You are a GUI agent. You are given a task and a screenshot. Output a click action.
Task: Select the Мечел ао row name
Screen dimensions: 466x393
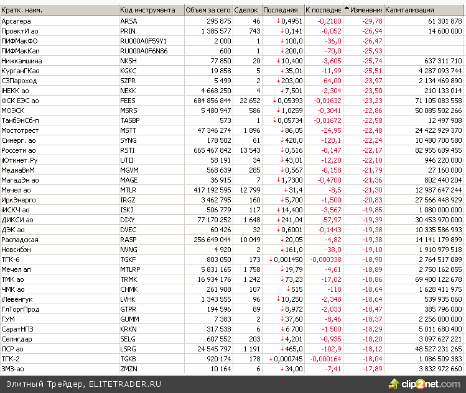[16, 190]
